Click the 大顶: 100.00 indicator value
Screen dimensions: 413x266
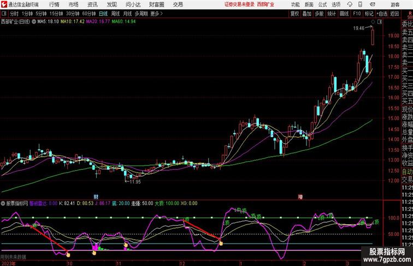point(167,203)
